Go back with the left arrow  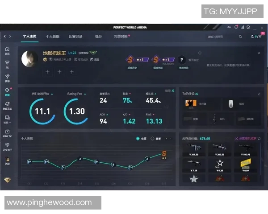point(5,37)
